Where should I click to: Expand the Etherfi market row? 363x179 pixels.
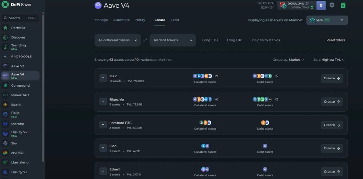(103, 171)
